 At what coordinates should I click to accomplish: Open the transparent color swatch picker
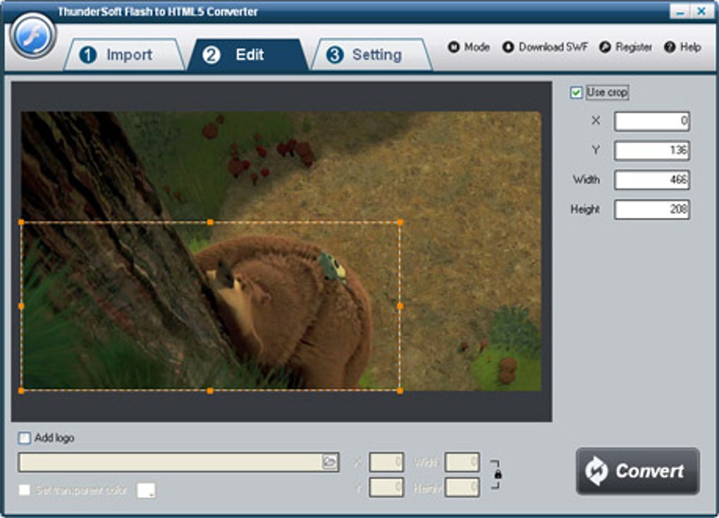(x=147, y=490)
